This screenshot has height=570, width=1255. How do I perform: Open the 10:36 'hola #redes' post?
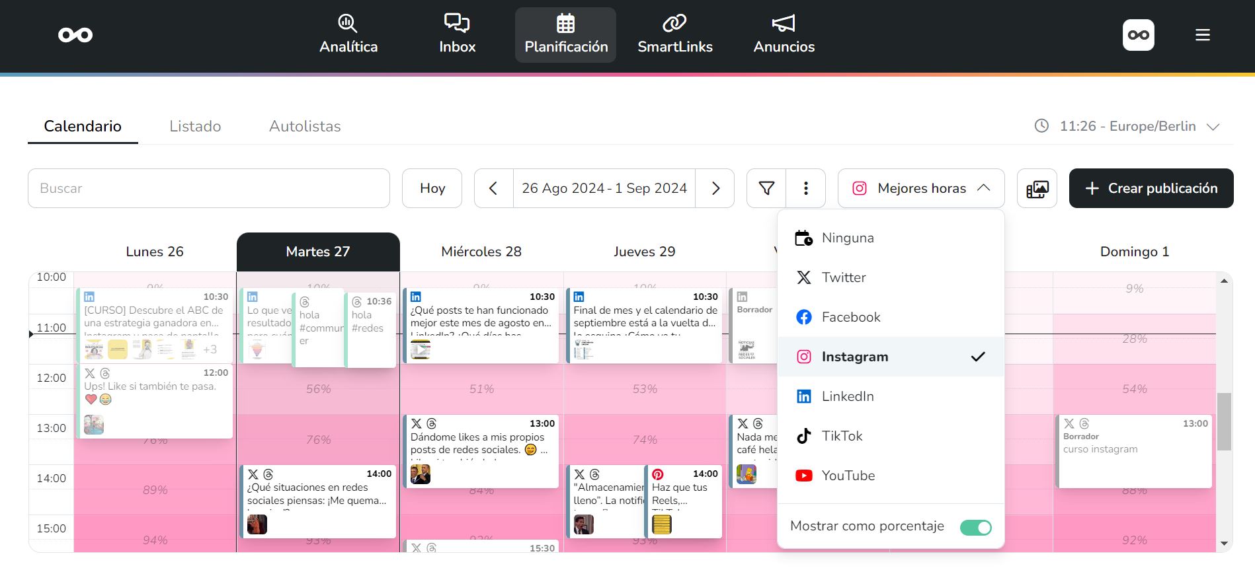[371, 330]
